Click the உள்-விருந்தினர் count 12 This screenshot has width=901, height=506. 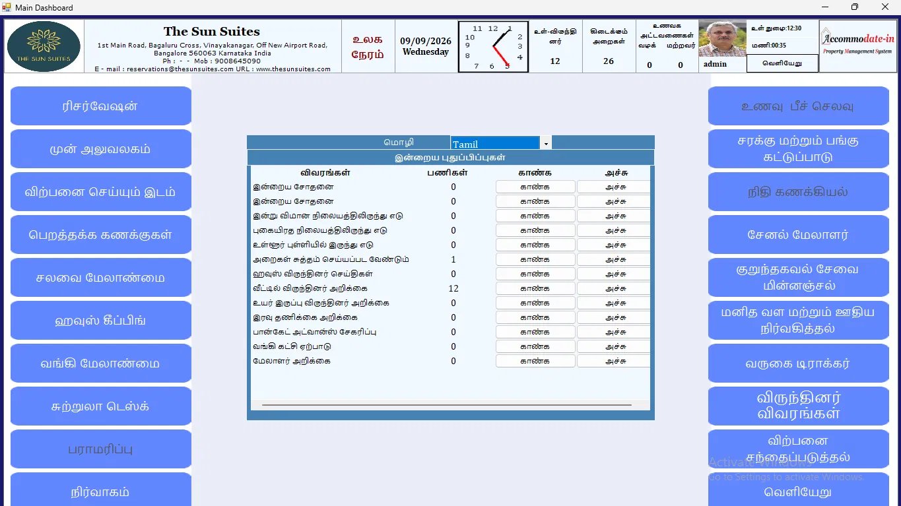pyautogui.click(x=555, y=61)
